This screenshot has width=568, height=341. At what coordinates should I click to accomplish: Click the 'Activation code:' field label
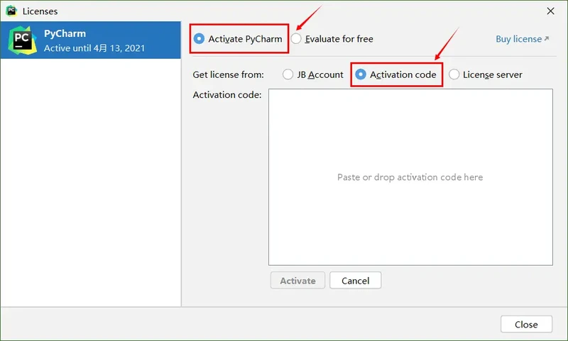(x=227, y=94)
